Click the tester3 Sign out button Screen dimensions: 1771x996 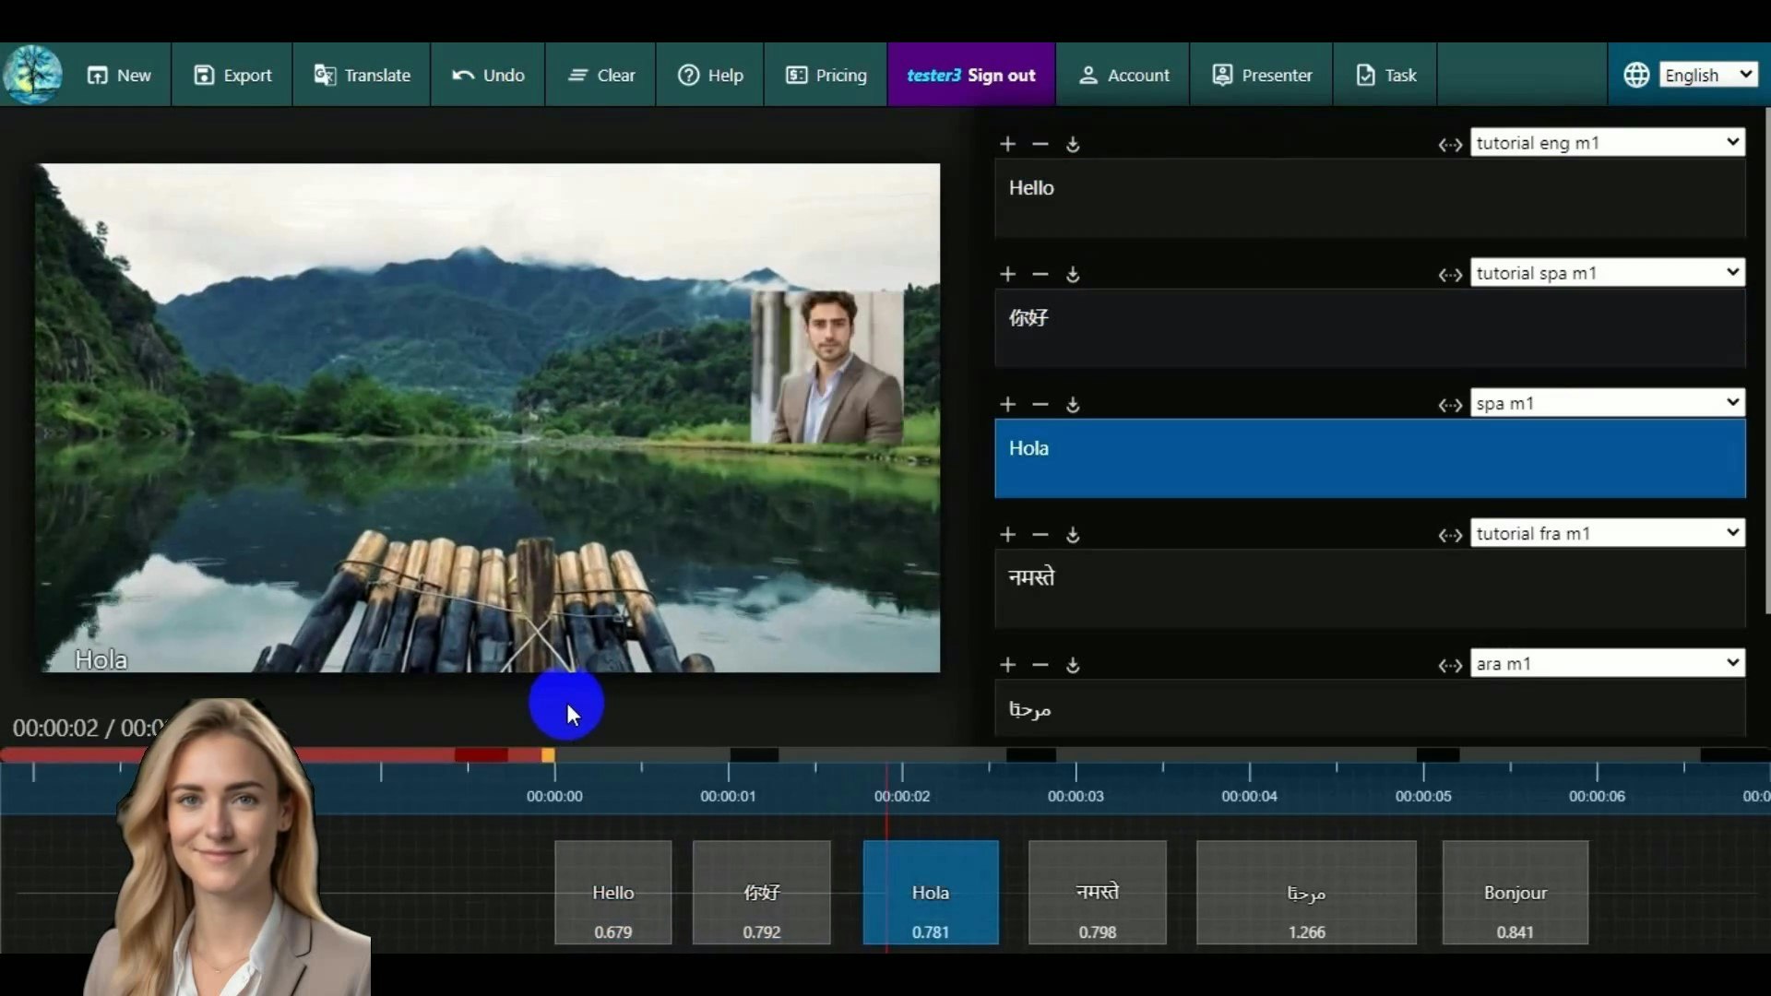click(x=970, y=76)
